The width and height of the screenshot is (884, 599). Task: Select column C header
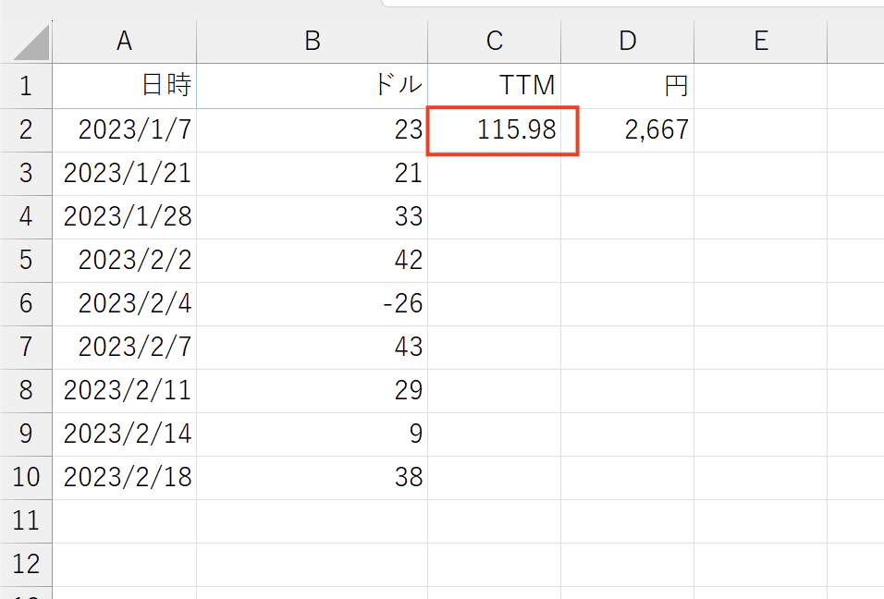pos(495,42)
